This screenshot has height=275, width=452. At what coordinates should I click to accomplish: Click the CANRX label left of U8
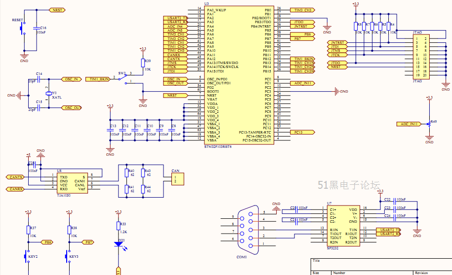pos(16,189)
